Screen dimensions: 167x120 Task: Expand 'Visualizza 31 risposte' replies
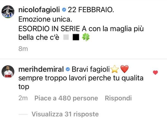65,114
